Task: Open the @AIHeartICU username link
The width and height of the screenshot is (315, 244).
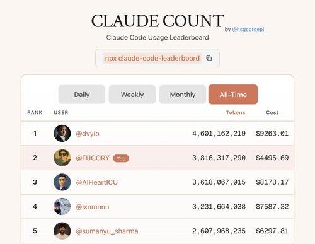Action: 96,182
